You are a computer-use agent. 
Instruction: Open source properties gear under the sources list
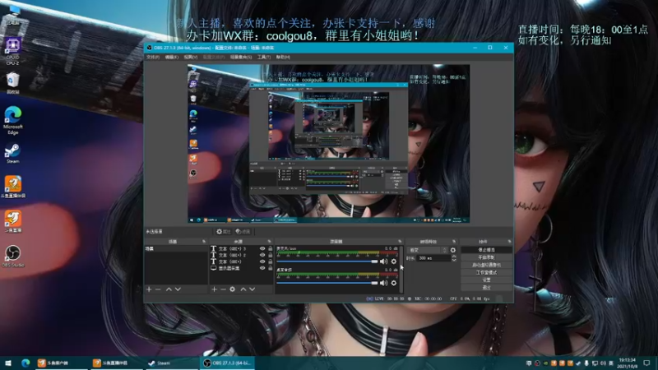[233, 289]
